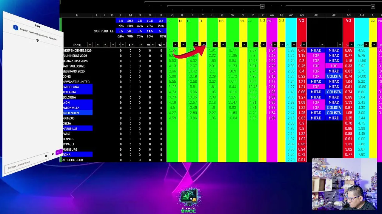Click the TOTTENHAM cell

pyautogui.click(x=77, y=113)
